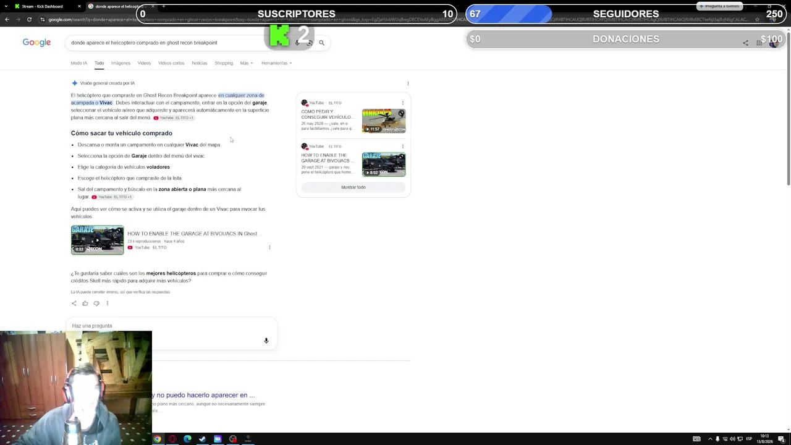Image resolution: width=791 pixels, height=445 pixels.
Task: Open Microsoft Edge from the taskbar
Action: [x=187, y=439]
